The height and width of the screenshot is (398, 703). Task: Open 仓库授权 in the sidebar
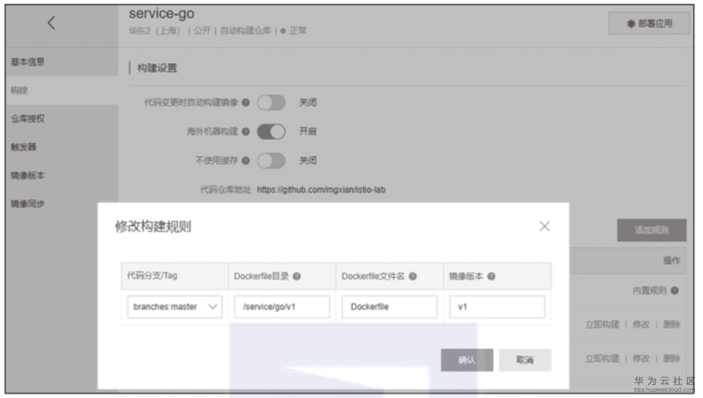61,119
